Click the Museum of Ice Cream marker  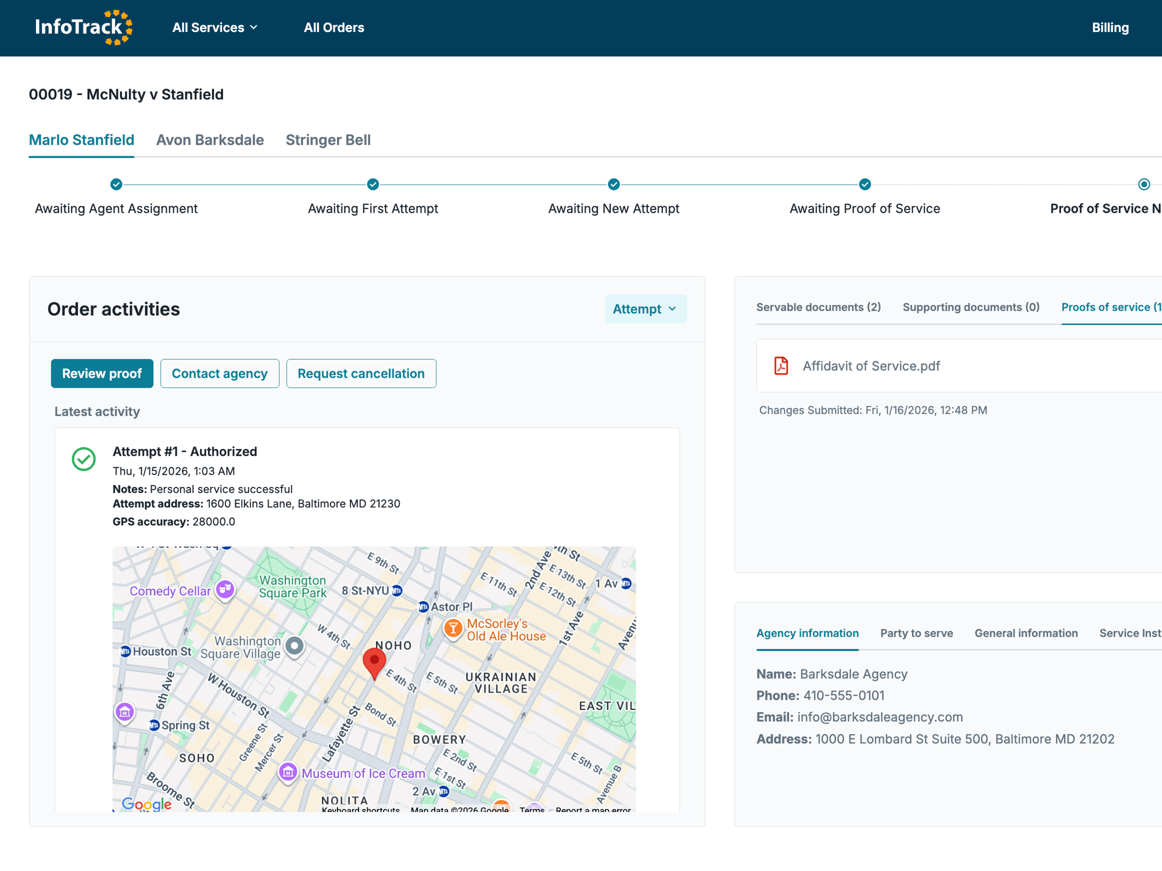coord(288,772)
